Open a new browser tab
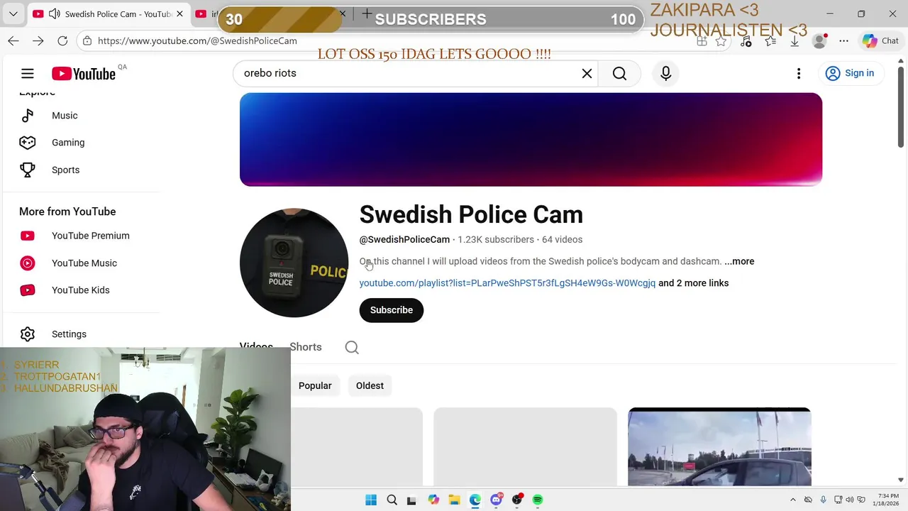This screenshot has width=908, height=511. [x=367, y=13]
